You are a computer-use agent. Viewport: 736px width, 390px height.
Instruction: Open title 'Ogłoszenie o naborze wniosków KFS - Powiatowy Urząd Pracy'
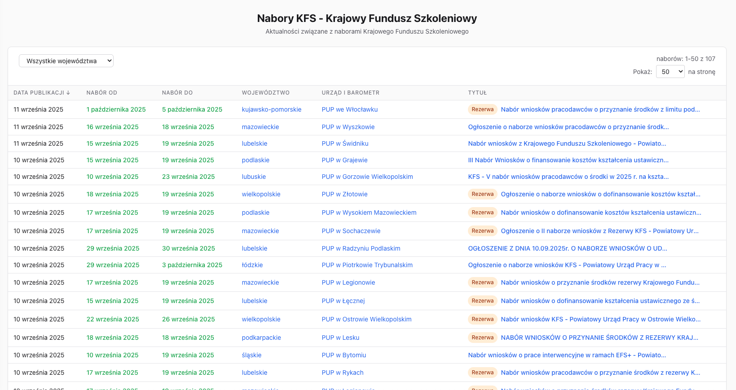[567, 265]
